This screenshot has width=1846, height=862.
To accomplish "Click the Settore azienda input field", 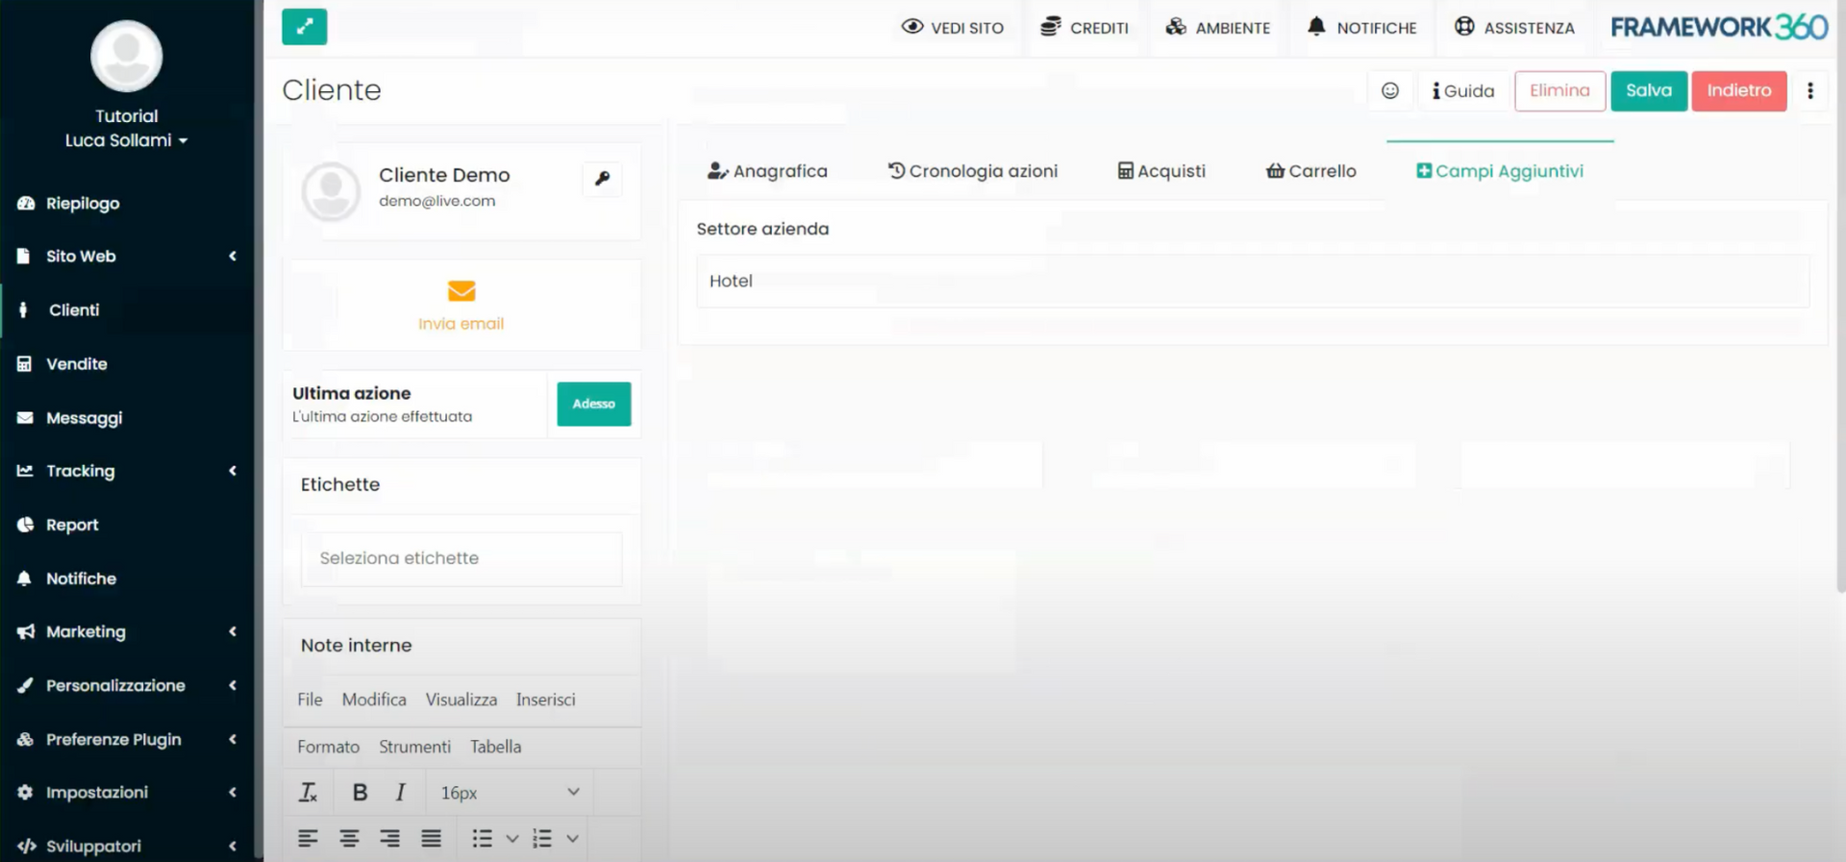I will pyautogui.click(x=1252, y=282).
